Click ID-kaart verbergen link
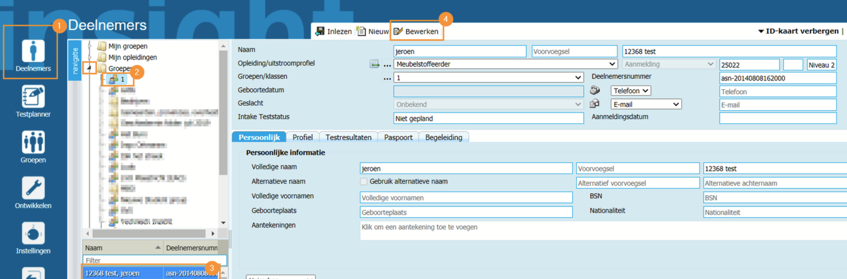Viewport: 847px width, 279px height. (798, 31)
